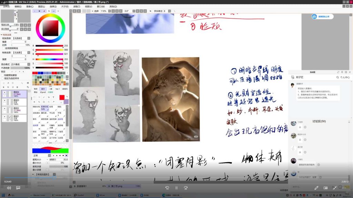Select the magic wand tool
353x198 pixels.
coord(44,97)
